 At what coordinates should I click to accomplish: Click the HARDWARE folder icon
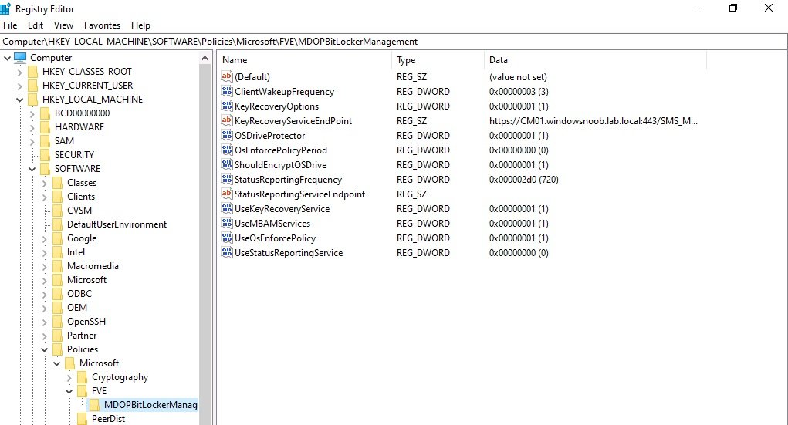46,127
